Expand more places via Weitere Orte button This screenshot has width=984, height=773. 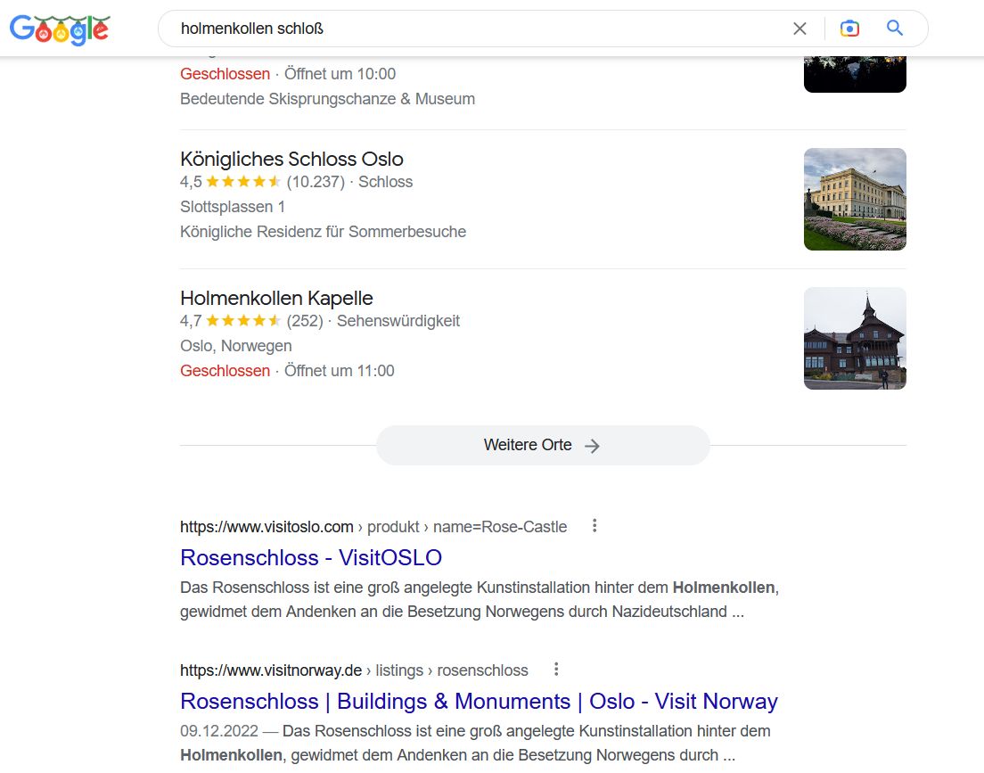[528, 445]
